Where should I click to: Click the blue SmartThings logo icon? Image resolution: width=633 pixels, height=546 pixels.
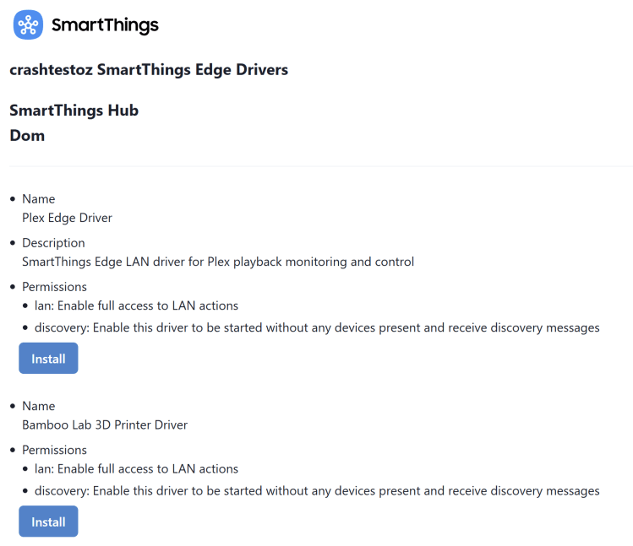28,25
